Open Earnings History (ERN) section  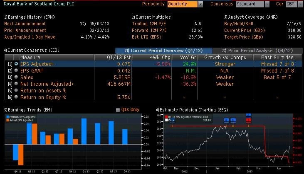click(30, 17)
